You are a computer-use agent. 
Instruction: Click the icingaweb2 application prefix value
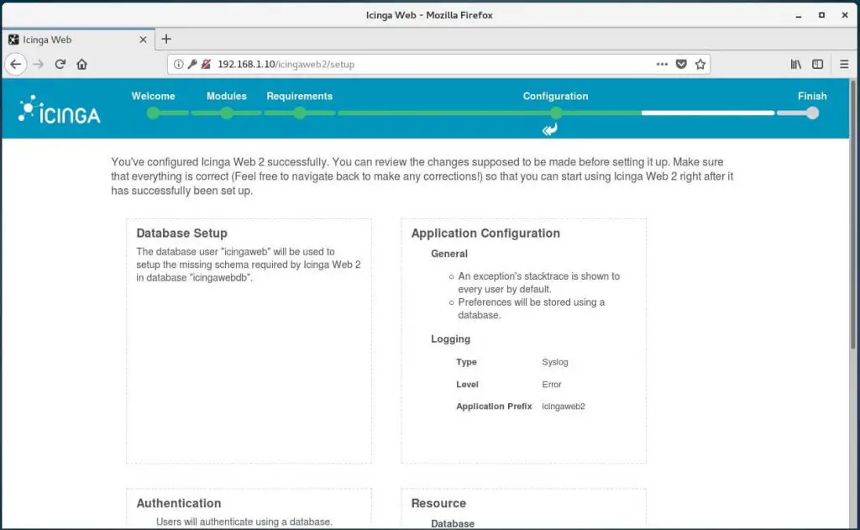(564, 407)
